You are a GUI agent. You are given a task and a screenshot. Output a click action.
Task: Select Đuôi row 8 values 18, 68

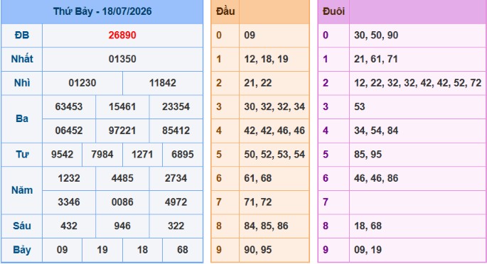368,226
